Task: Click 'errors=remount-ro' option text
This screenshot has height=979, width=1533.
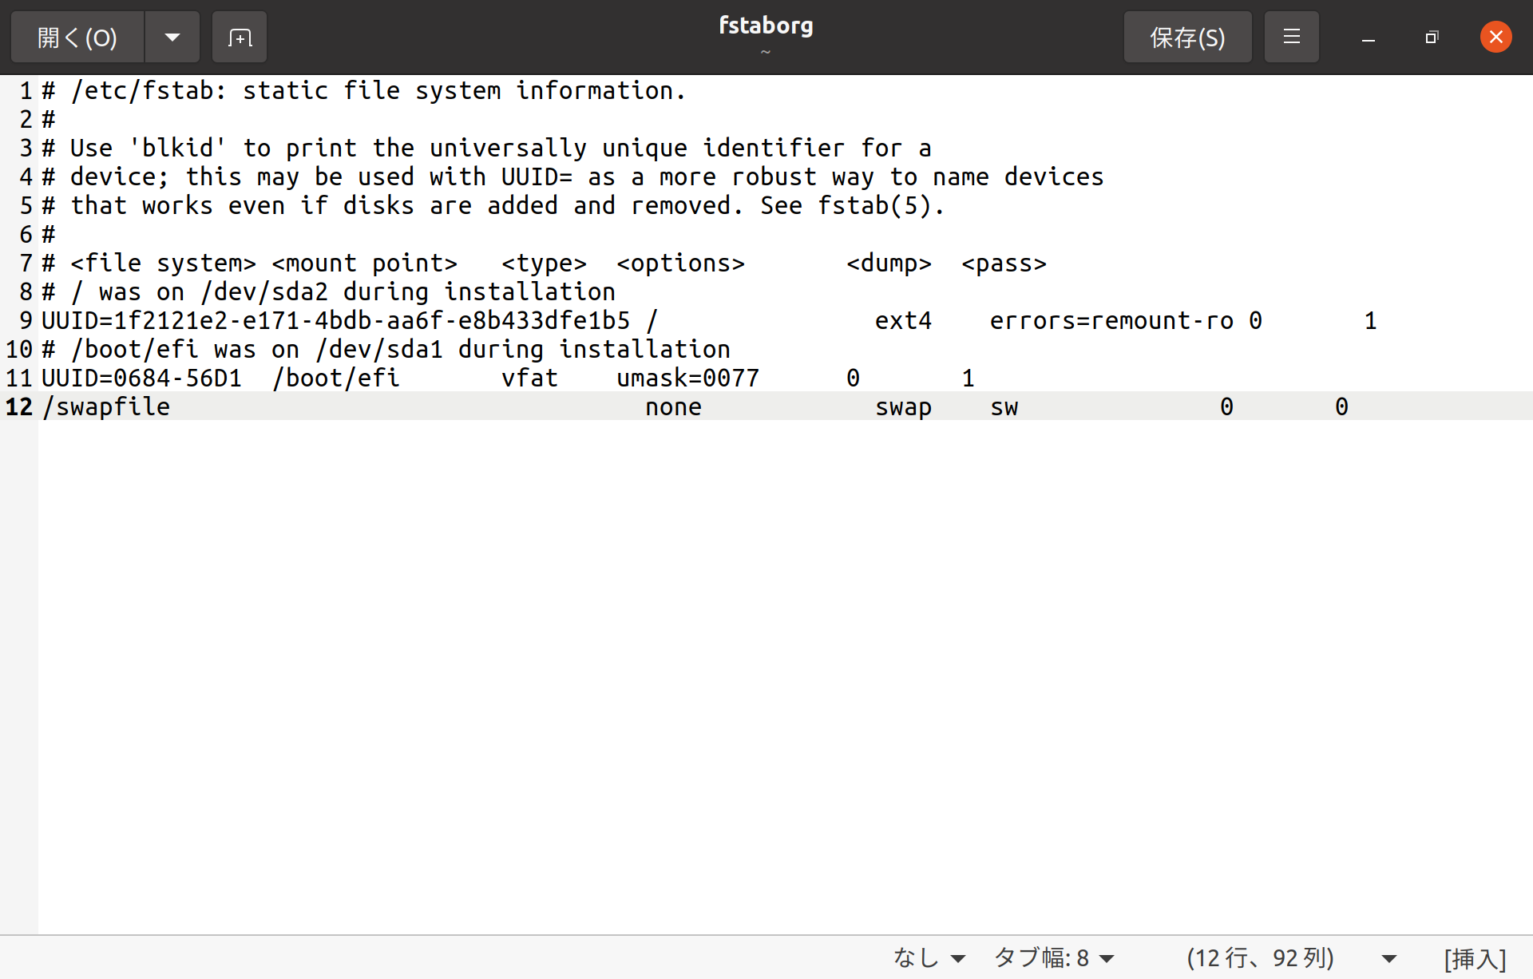Action: (1111, 320)
